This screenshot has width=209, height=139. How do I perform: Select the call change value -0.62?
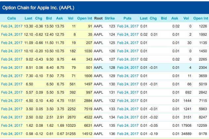(39, 34)
